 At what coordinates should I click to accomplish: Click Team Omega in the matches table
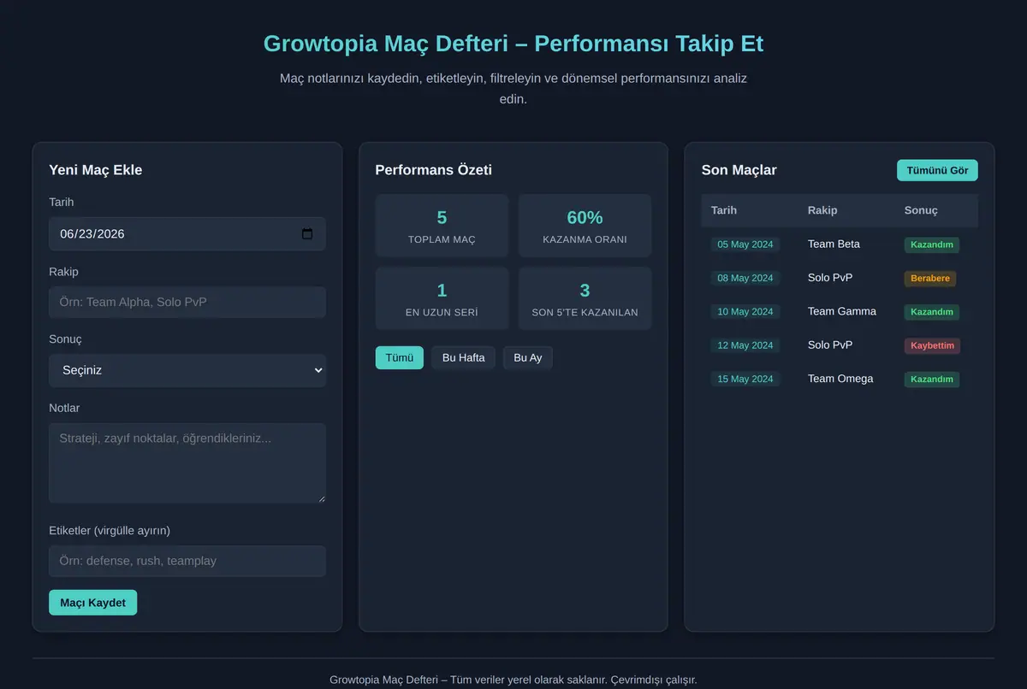[x=840, y=378]
